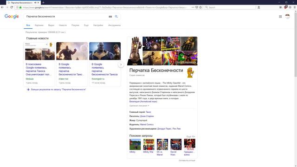Expand the Оригинал описания toggle
297x167 pixels.
click(x=139, y=106)
